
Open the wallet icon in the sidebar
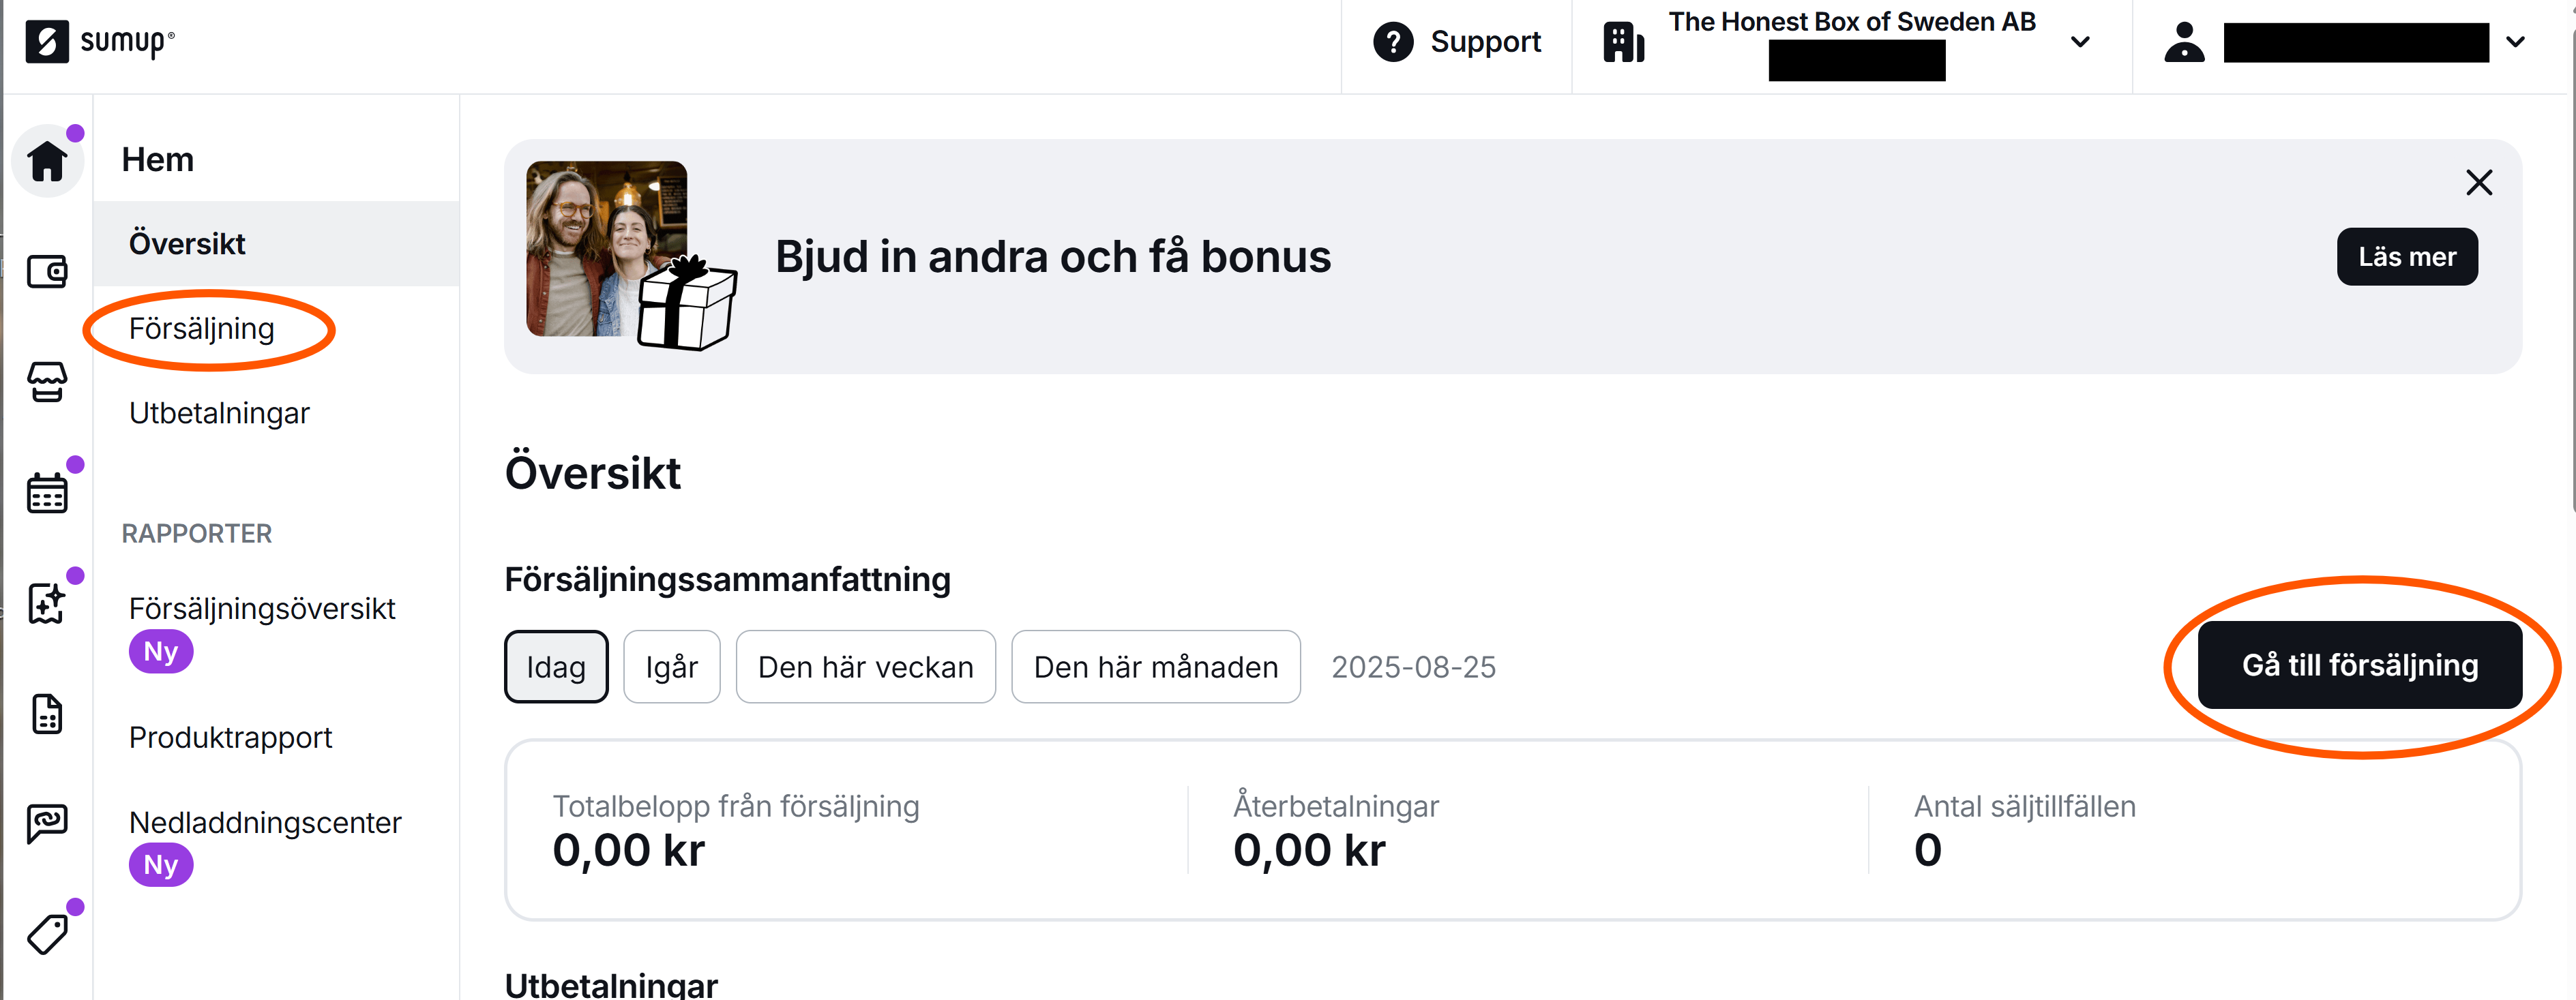point(47,272)
